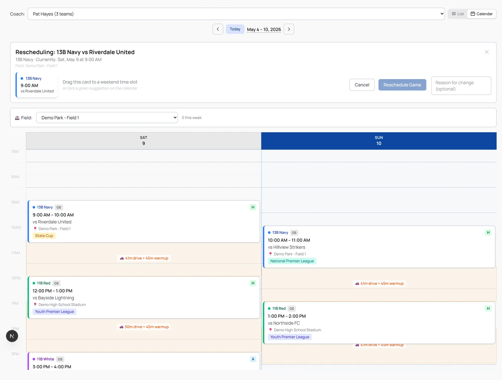Click the draggable 13B Navy 9:00 AM card
The image size is (502, 380).
point(37,85)
